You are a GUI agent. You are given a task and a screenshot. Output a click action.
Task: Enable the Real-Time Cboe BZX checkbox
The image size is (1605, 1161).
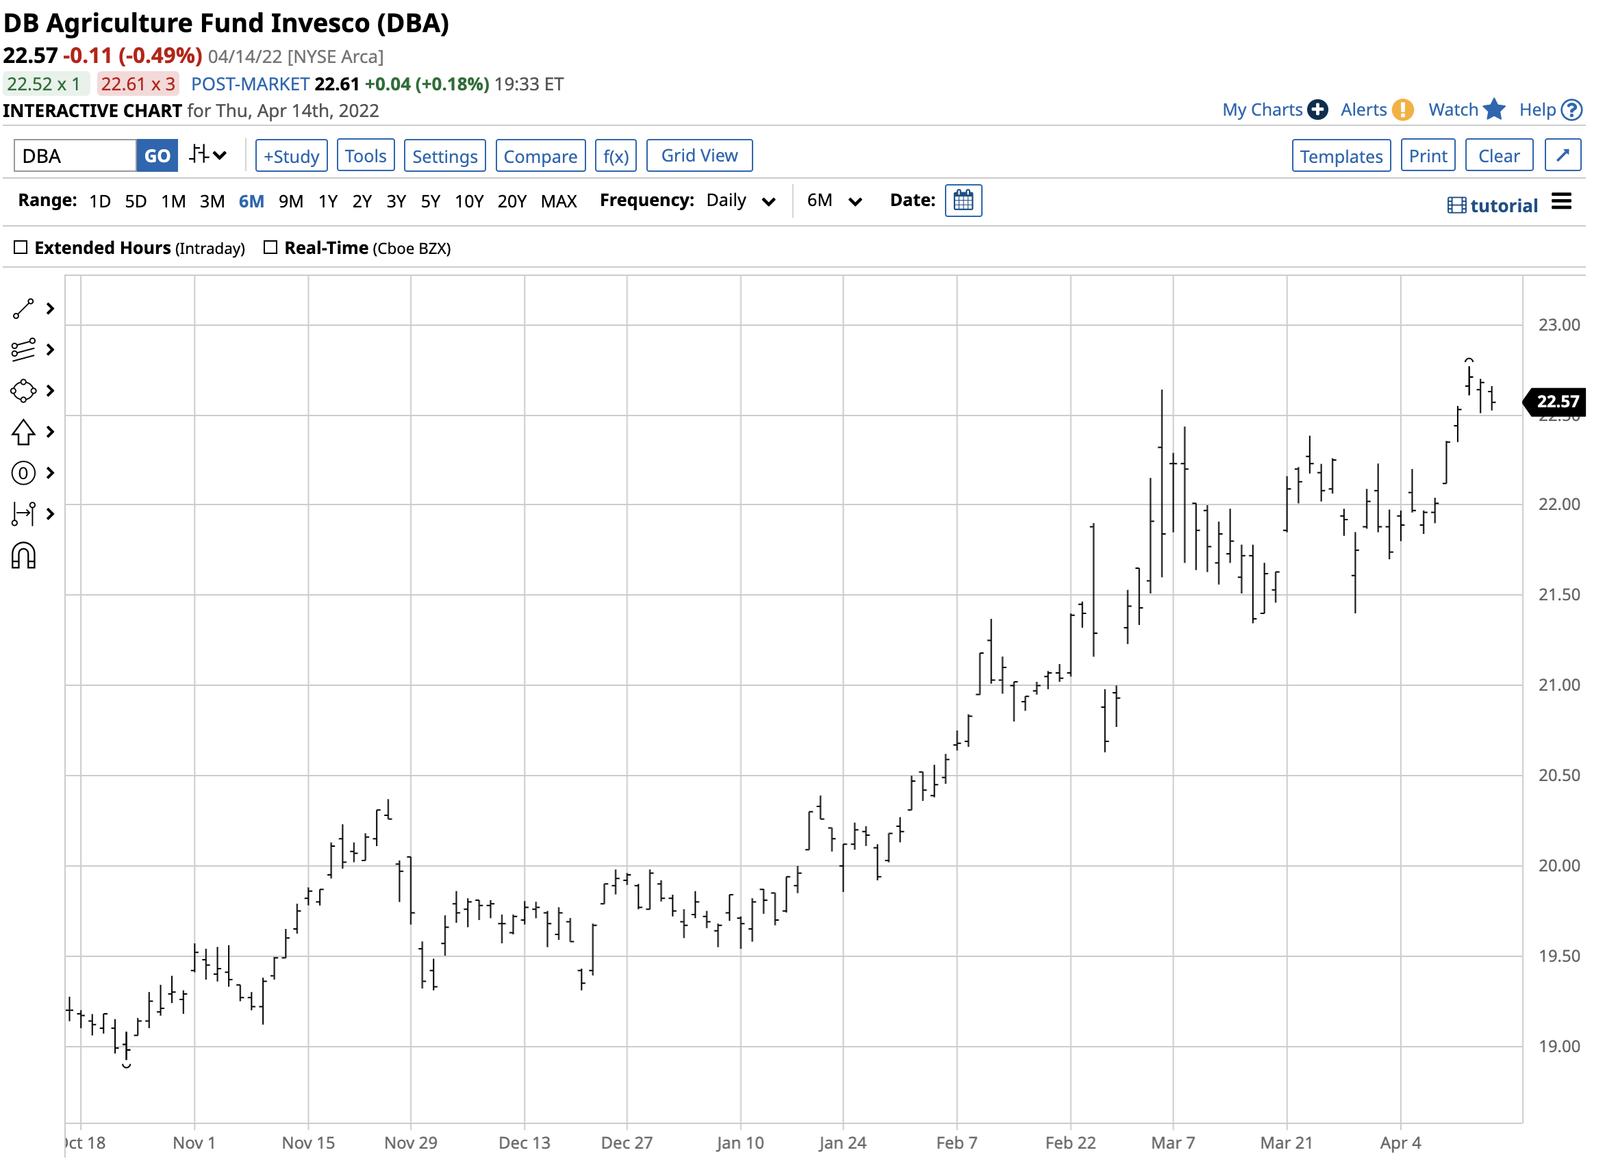point(270,248)
